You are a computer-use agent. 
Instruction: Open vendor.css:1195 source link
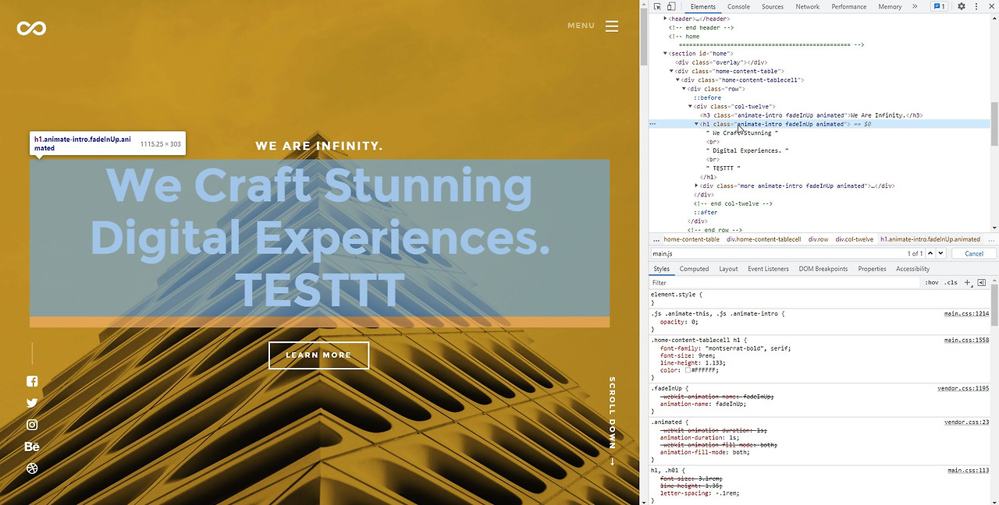tap(963, 388)
